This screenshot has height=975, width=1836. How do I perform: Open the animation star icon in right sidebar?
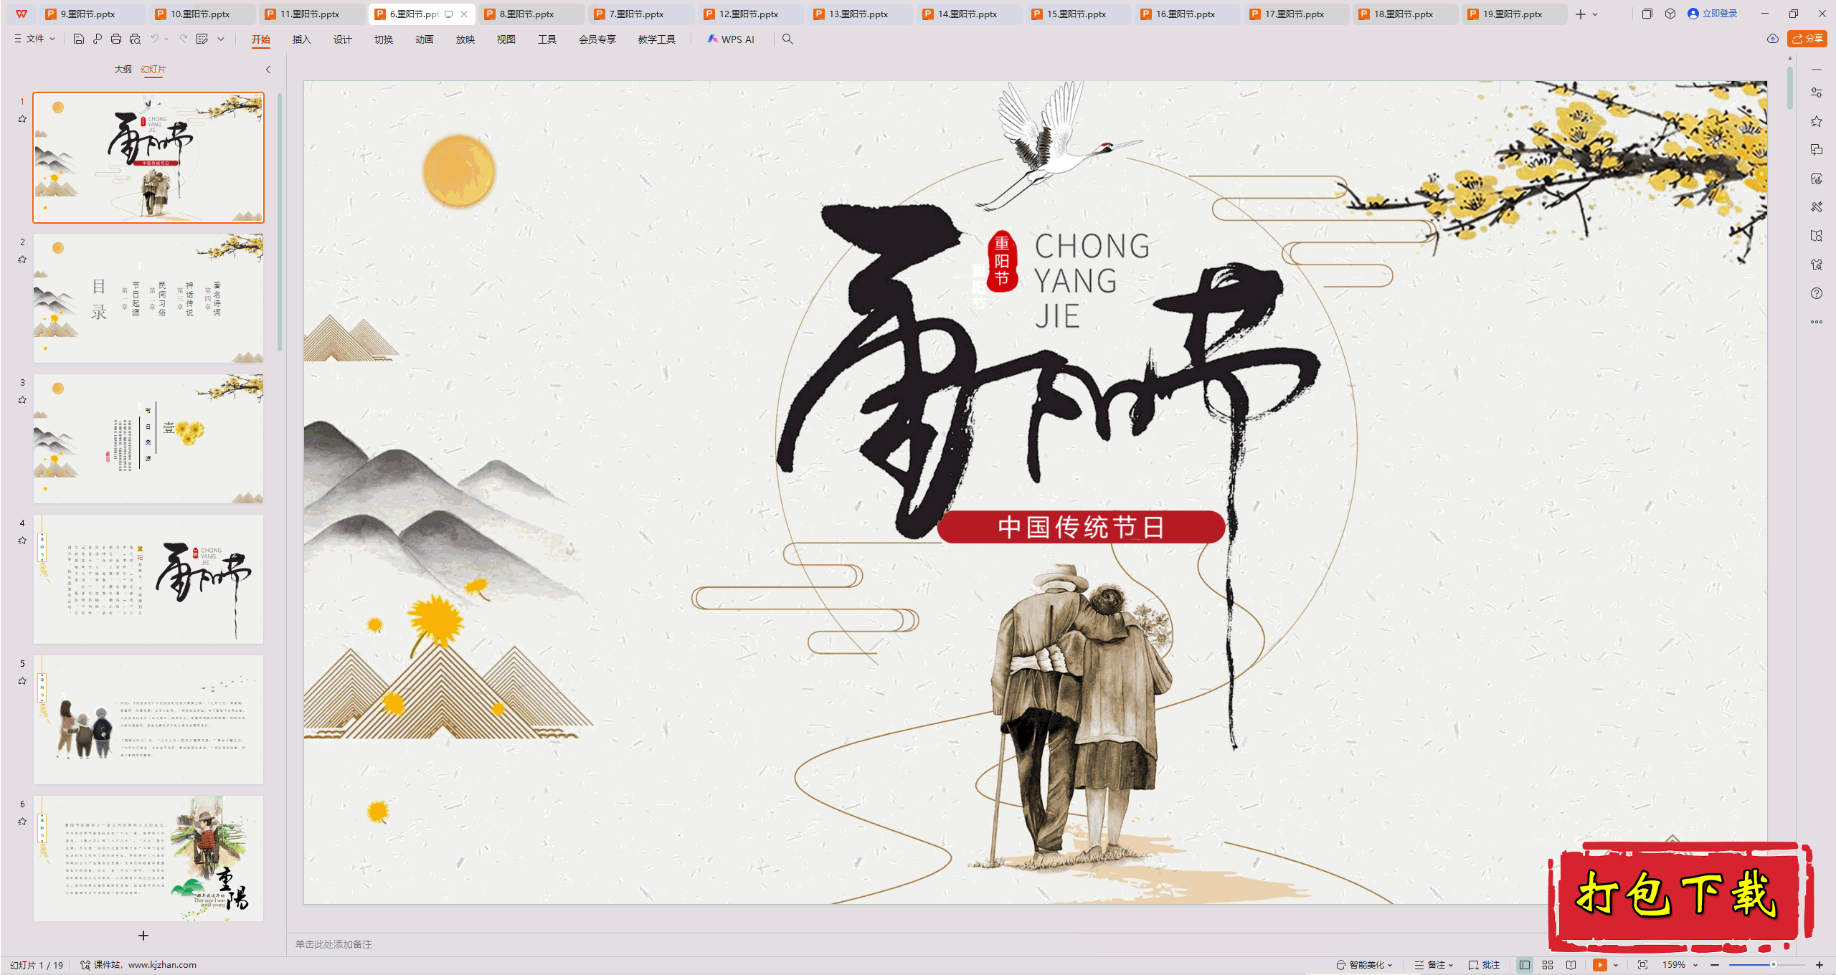pos(1817,121)
